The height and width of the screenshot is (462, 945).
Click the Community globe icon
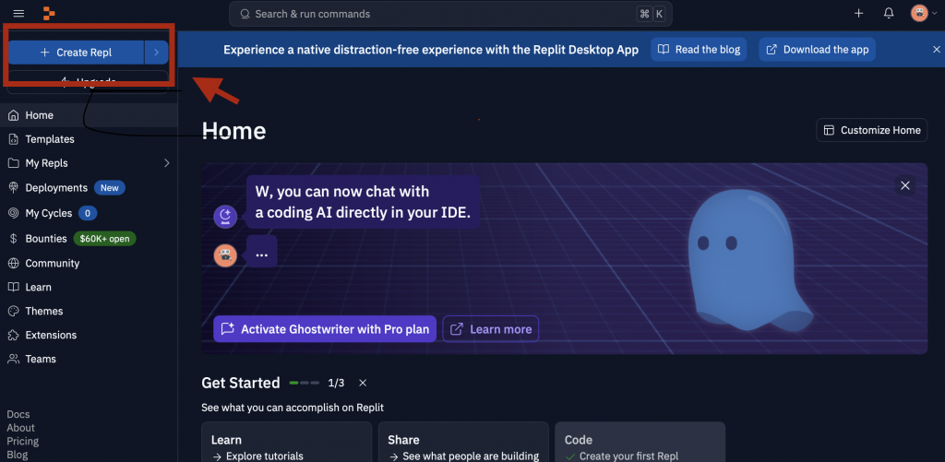(13, 263)
